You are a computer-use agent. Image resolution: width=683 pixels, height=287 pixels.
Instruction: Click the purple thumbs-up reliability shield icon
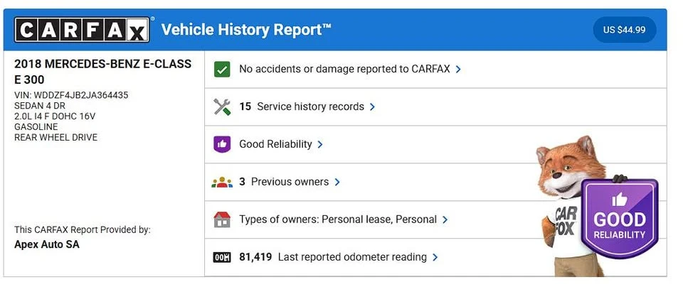(x=222, y=144)
